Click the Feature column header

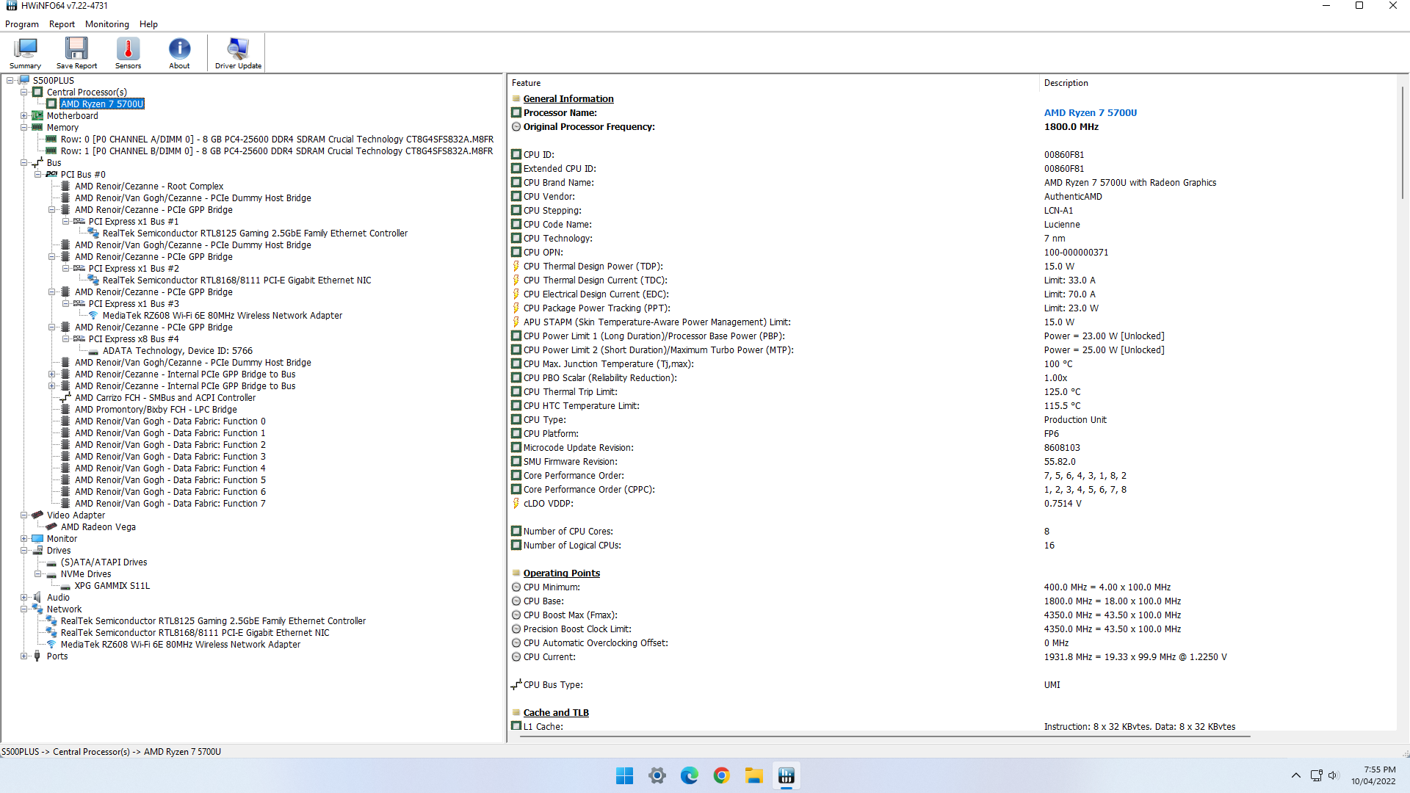pos(773,83)
